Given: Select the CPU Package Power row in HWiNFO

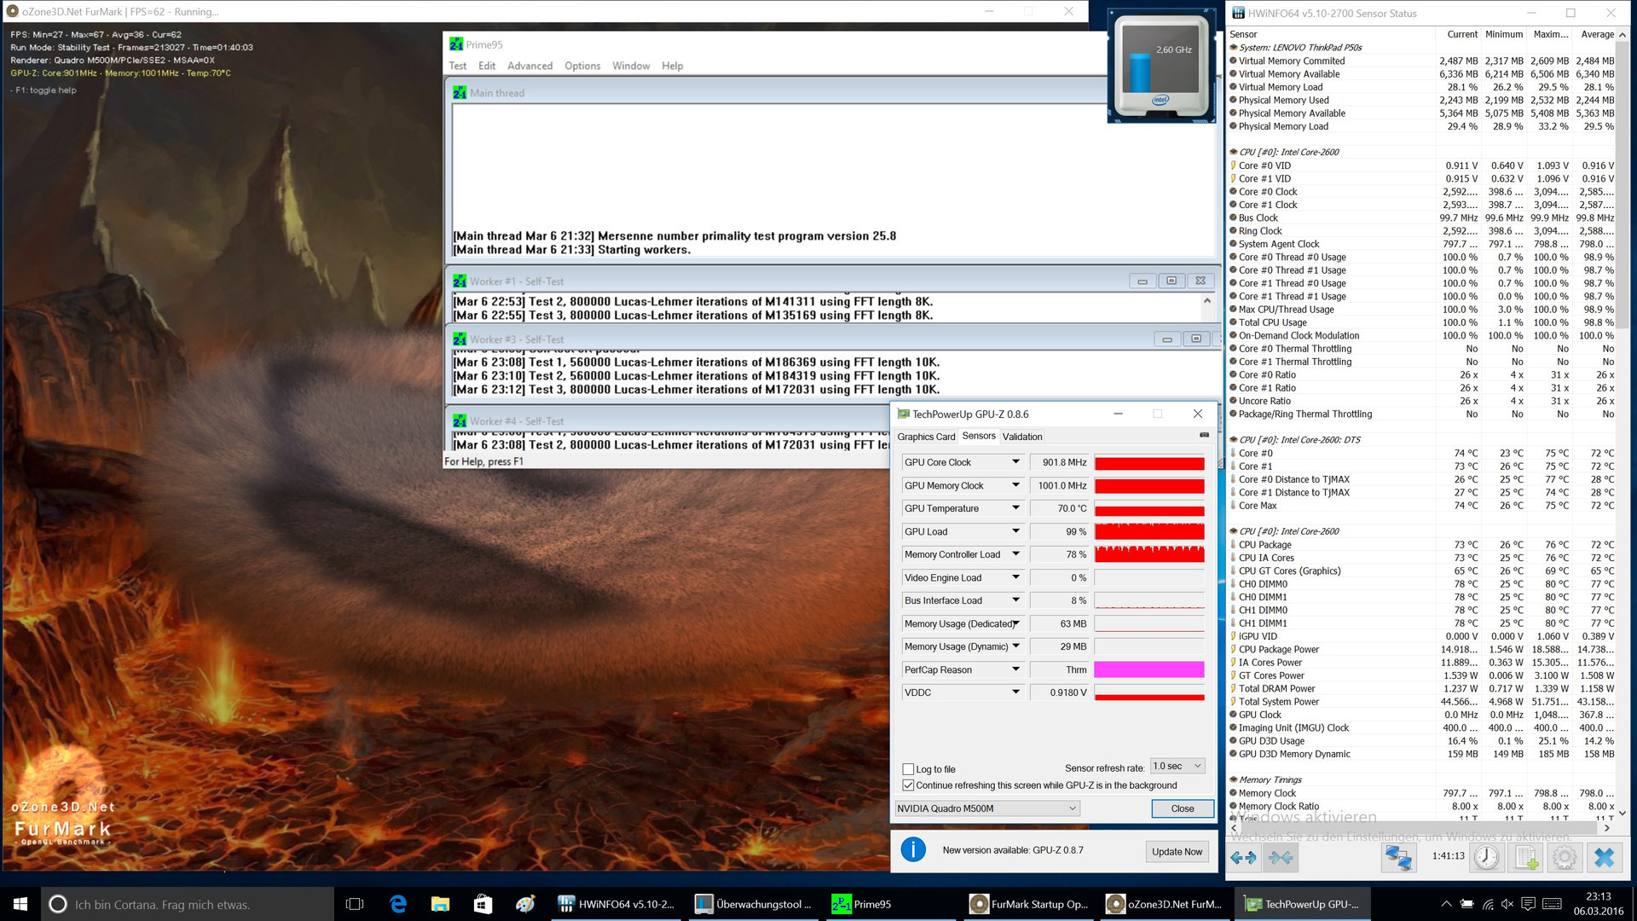Looking at the screenshot, I should (1422, 650).
